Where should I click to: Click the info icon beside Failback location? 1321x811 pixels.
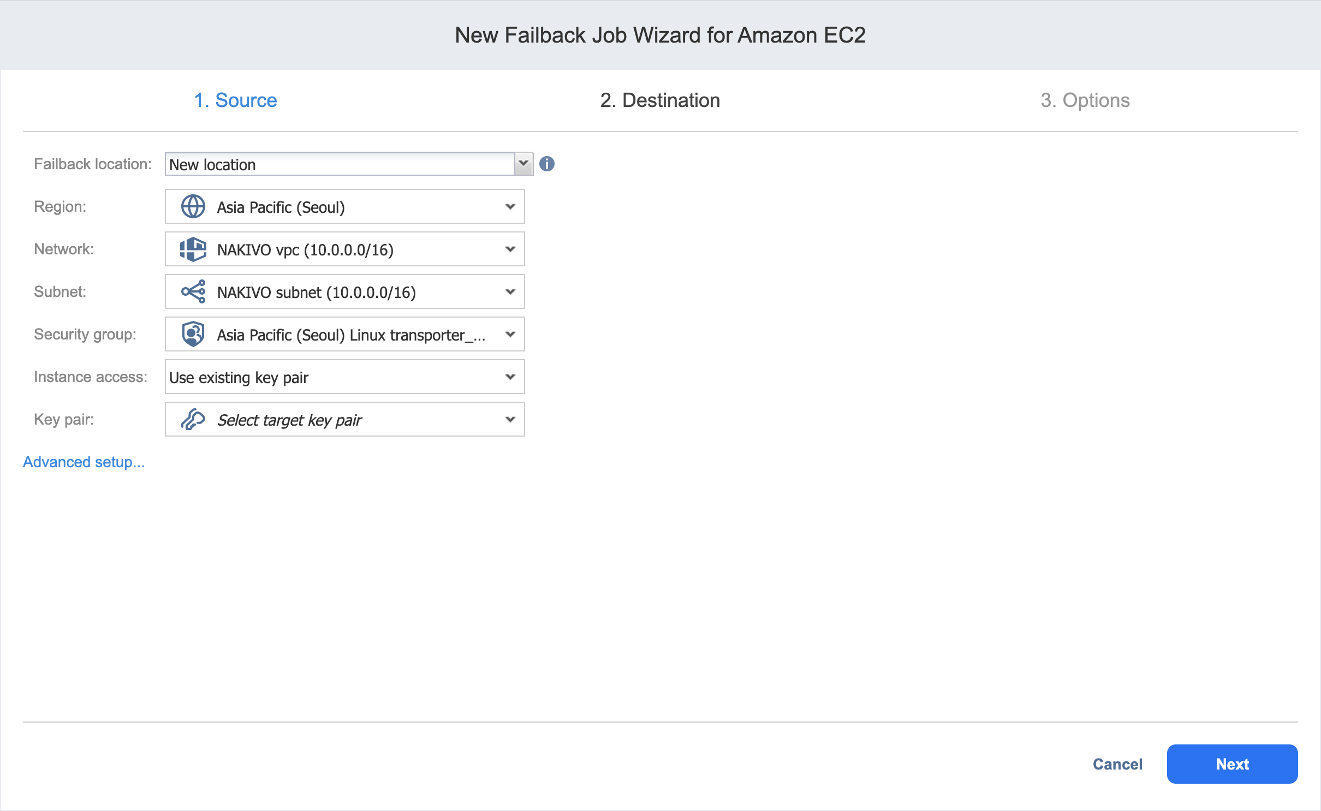click(x=546, y=164)
